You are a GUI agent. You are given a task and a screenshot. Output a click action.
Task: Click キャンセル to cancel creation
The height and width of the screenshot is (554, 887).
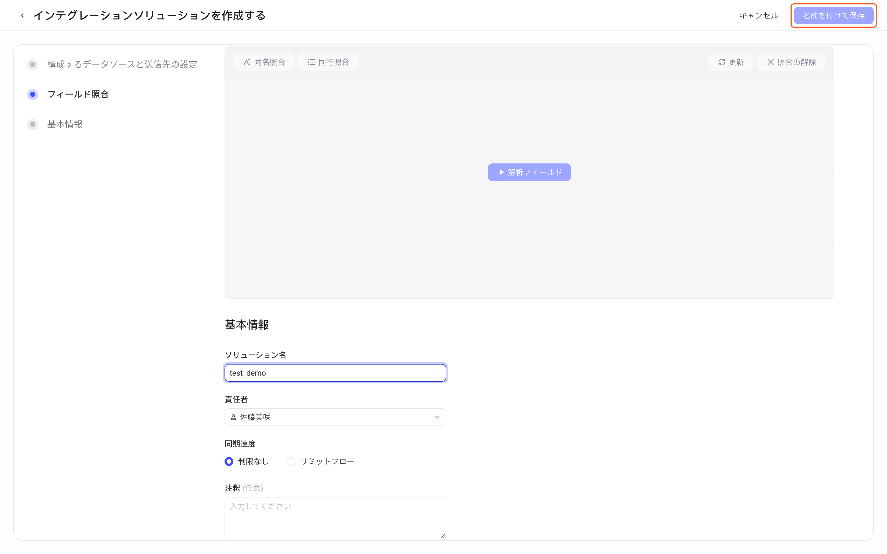pos(758,16)
